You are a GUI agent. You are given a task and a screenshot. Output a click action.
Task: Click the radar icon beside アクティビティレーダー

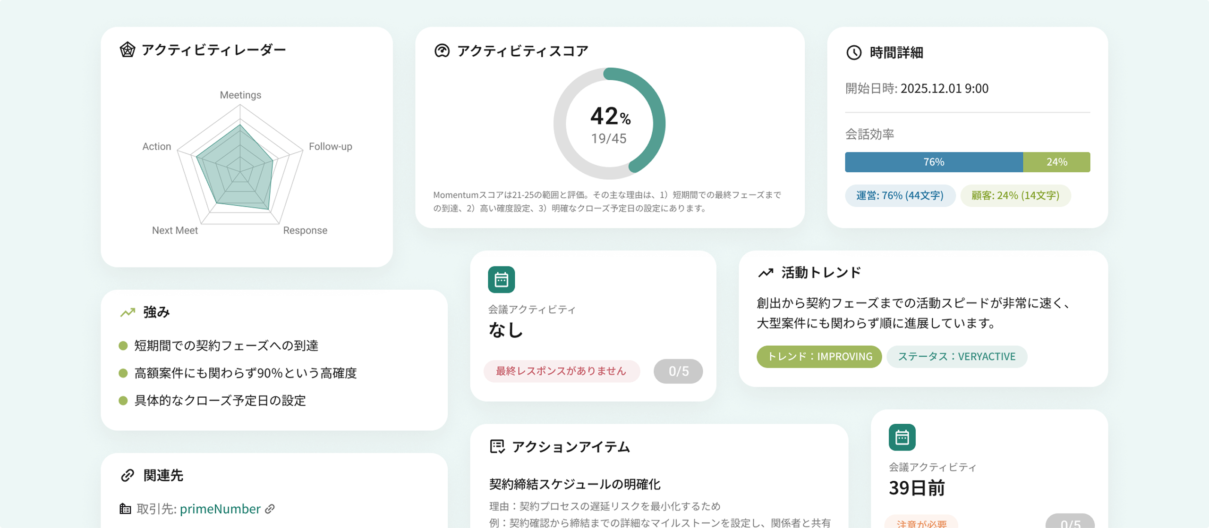(127, 50)
